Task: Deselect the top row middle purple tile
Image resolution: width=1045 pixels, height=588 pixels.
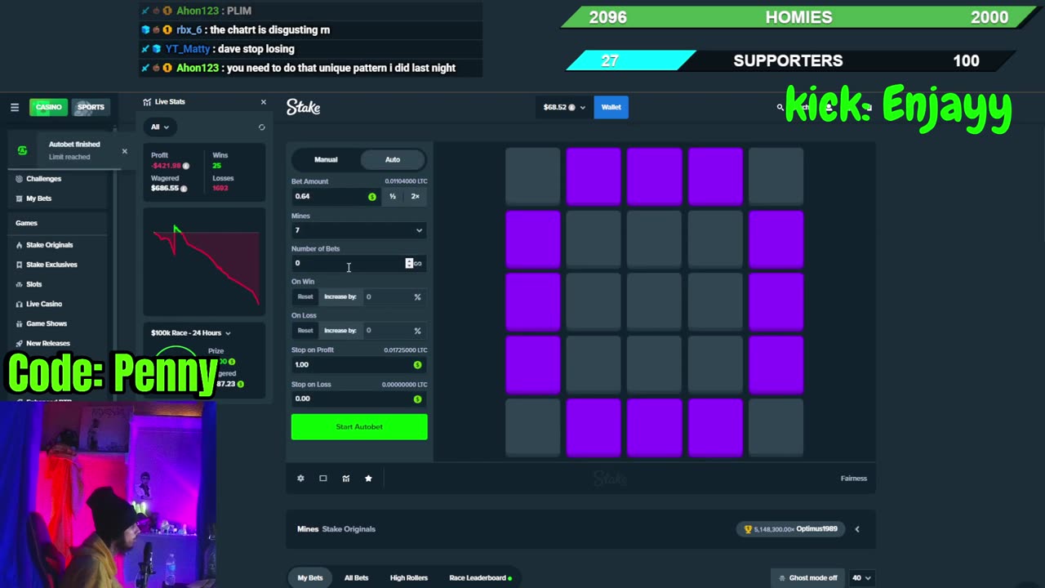Action: pyautogui.click(x=655, y=176)
